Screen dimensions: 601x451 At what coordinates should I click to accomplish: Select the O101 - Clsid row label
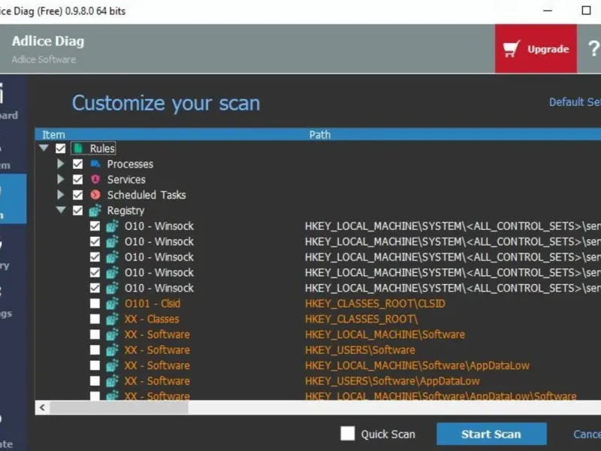coord(153,304)
